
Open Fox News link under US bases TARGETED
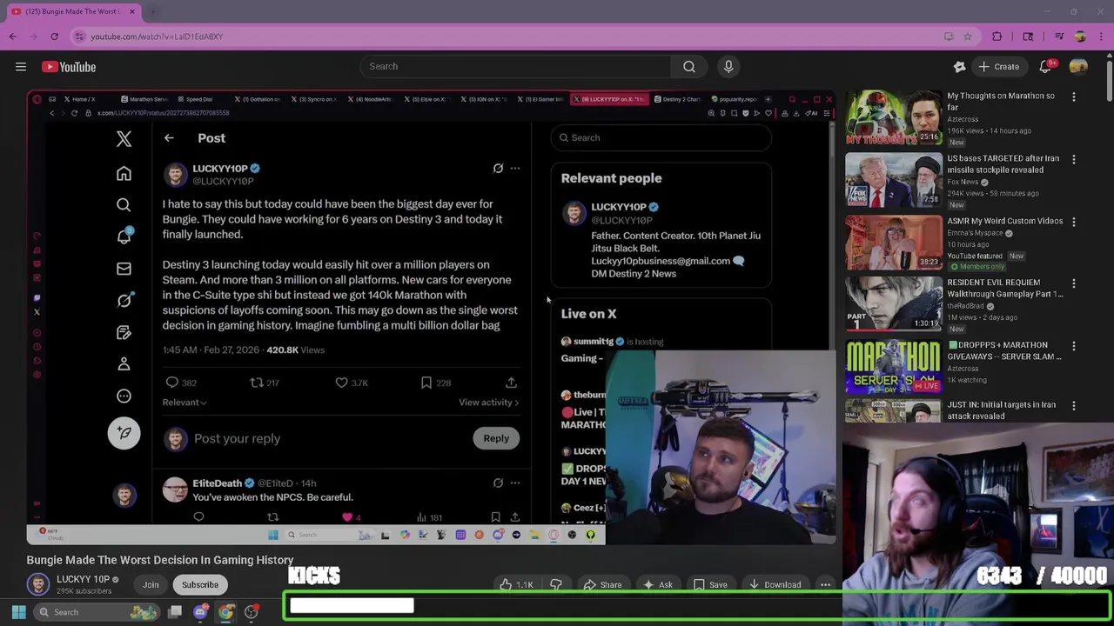tap(963, 182)
